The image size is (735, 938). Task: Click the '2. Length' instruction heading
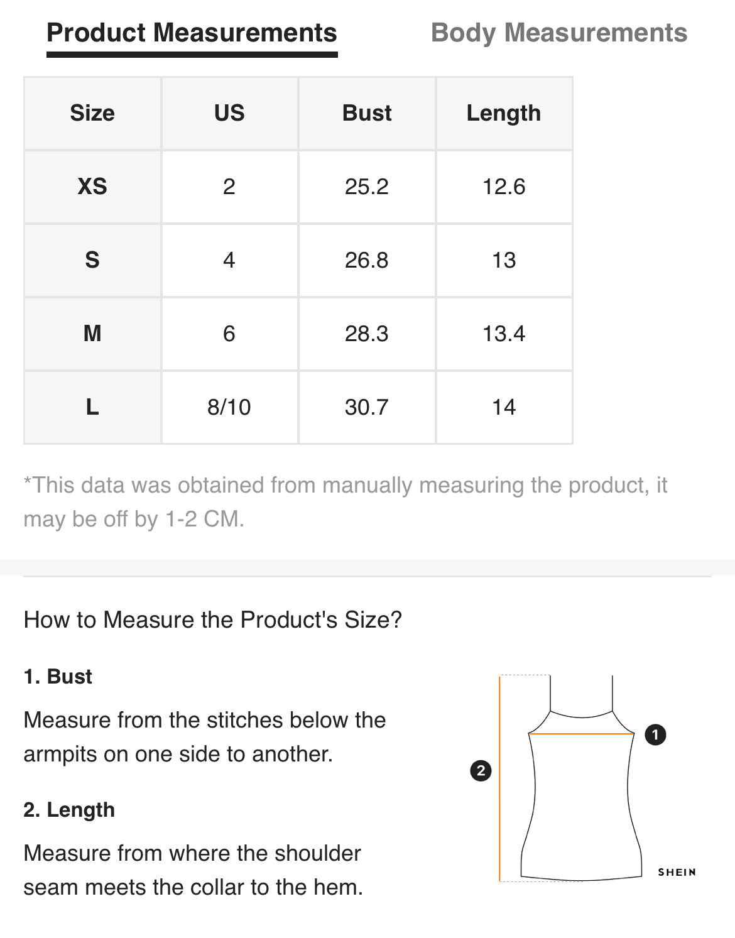click(x=69, y=810)
